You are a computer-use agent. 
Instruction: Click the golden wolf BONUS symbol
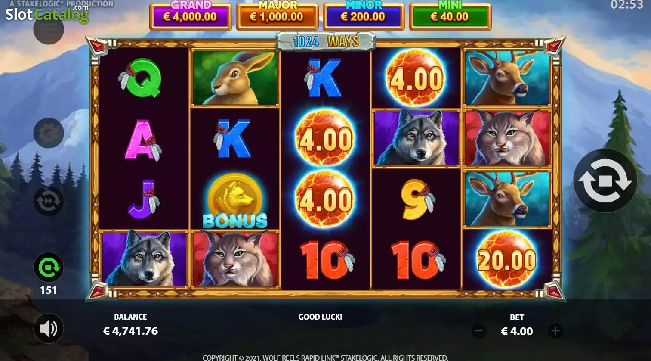click(x=235, y=200)
